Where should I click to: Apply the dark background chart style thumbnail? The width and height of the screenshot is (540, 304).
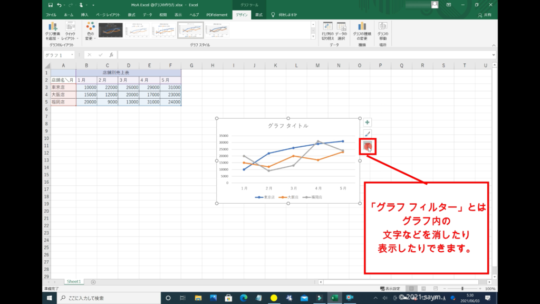110,31
